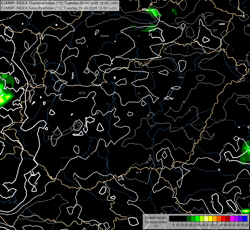Select the bright red 37–39 legend swatch
Viewport: 250px width, 230px height.
(x=223, y=218)
